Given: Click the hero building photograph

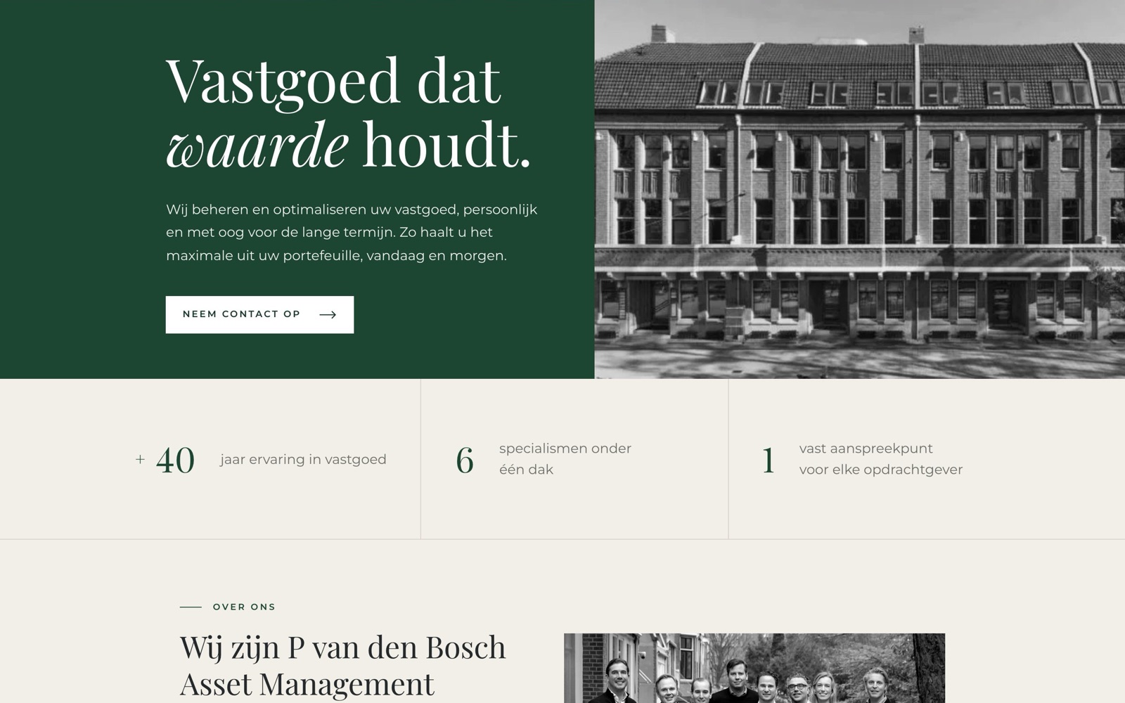Looking at the screenshot, I should (859, 189).
